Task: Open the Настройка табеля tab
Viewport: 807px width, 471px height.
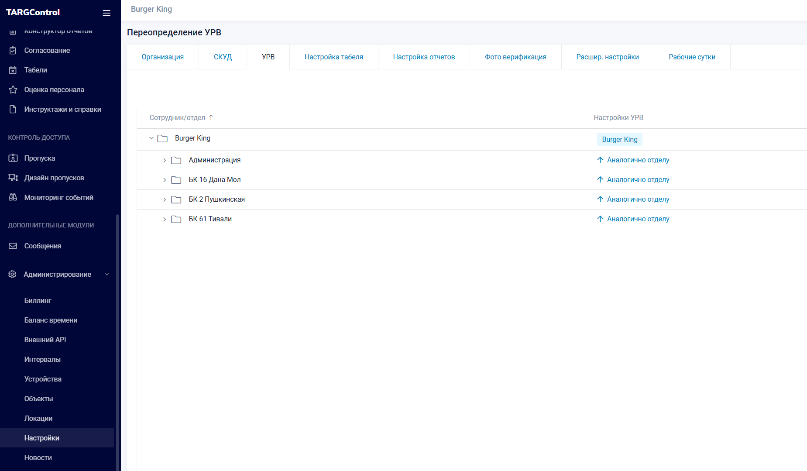Action: coord(333,57)
